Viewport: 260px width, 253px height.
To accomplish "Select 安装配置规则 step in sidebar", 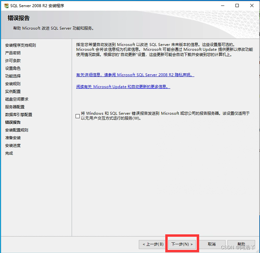I will click(17, 130).
